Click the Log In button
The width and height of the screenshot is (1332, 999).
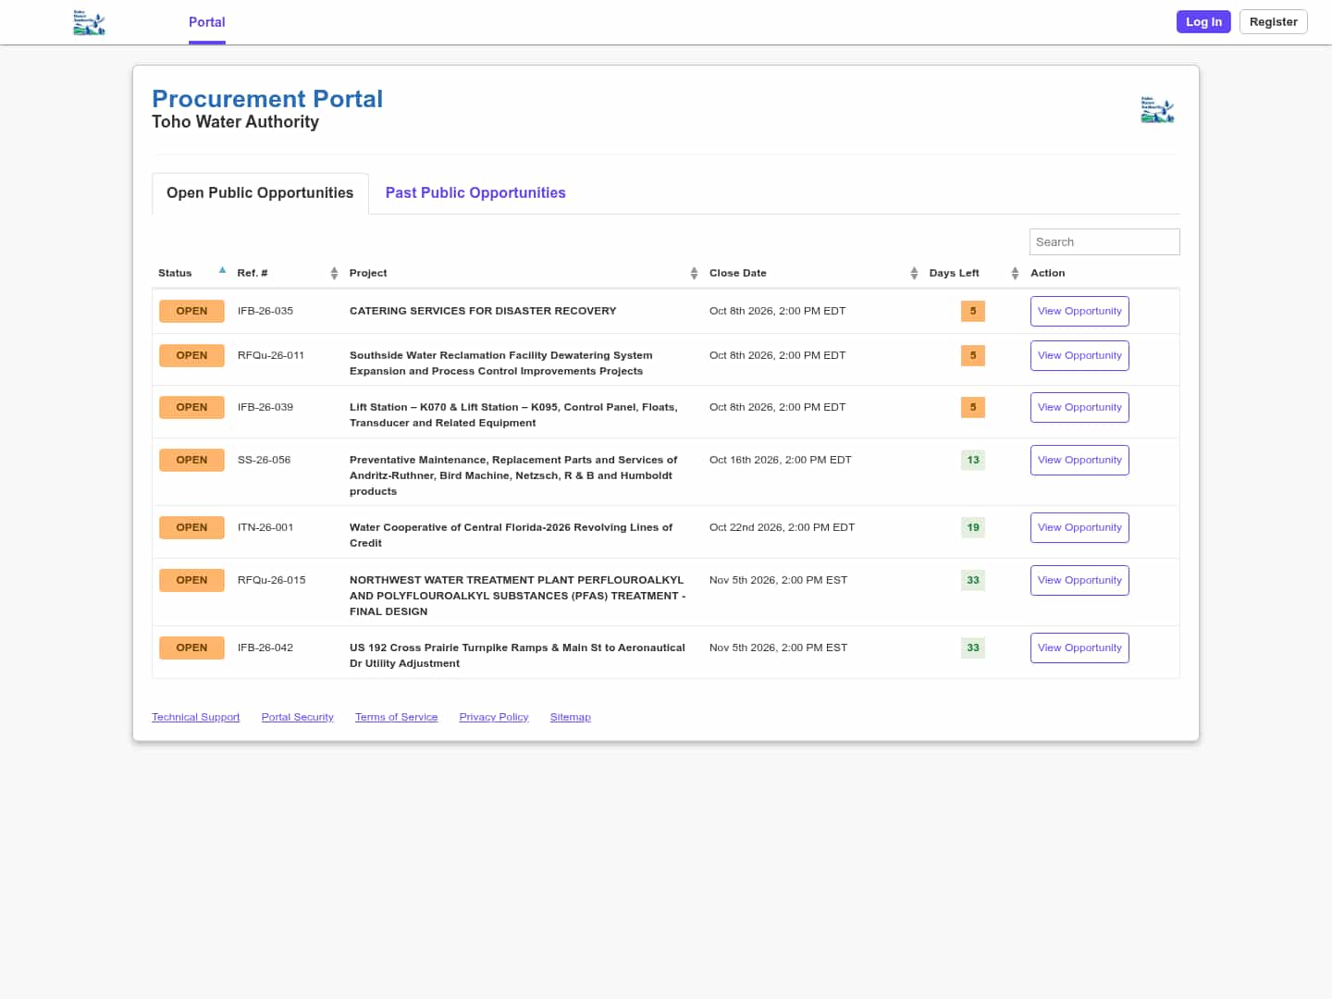point(1203,22)
